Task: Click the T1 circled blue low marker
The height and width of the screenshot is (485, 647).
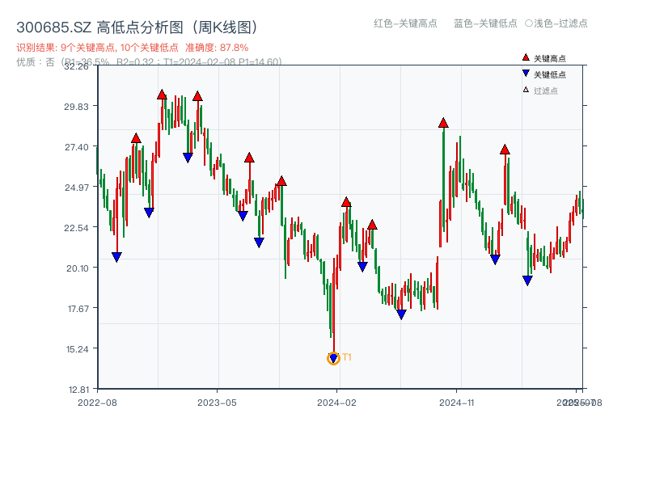Action: coord(333,358)
